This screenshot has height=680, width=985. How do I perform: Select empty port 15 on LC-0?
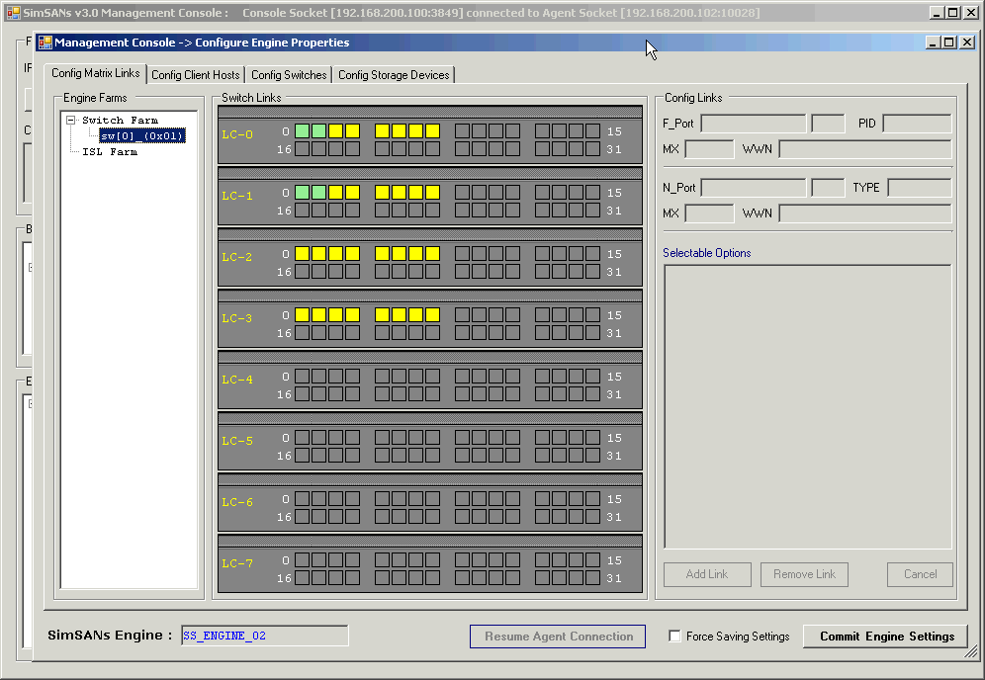(593, 131)
